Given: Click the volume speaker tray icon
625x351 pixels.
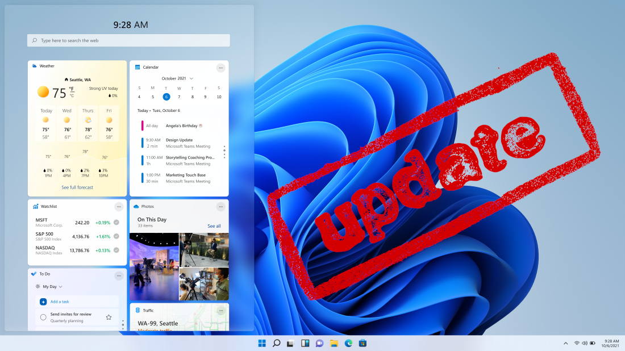Looking at the screenshot, I should pyautogui.click(x=584, y=343).
